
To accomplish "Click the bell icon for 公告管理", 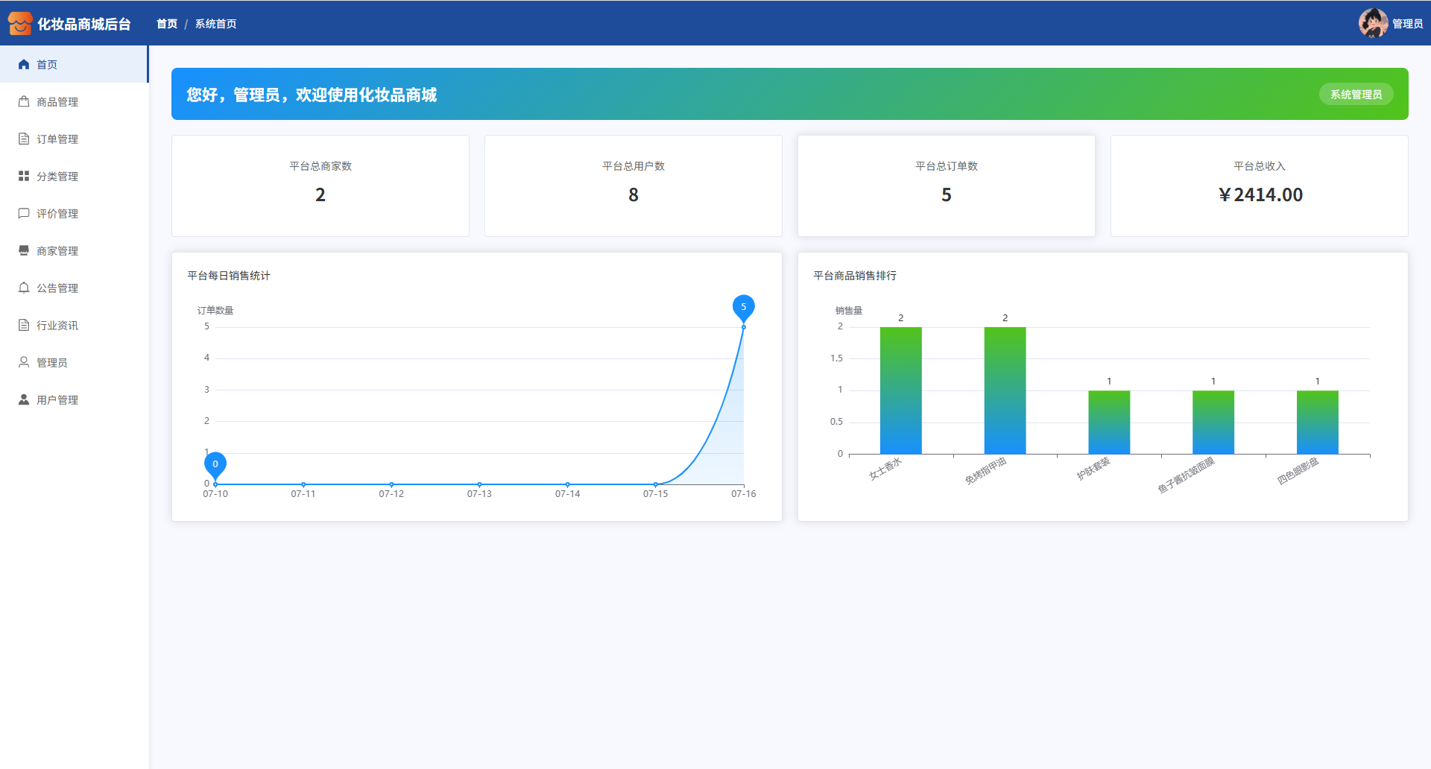I will point(24,288).
